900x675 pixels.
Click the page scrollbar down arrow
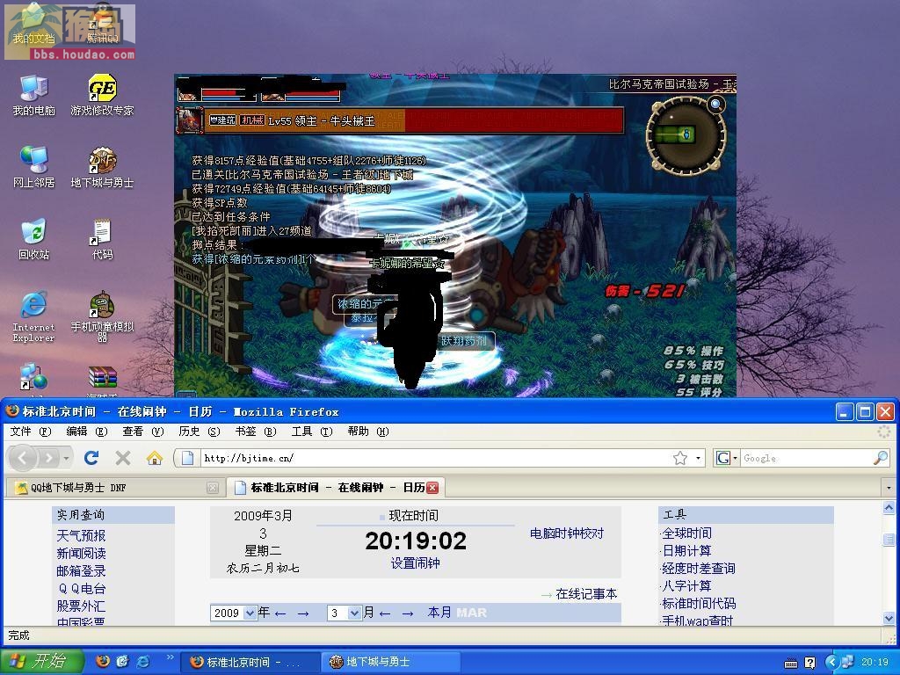pyautogui.click(x=889, y=618)
